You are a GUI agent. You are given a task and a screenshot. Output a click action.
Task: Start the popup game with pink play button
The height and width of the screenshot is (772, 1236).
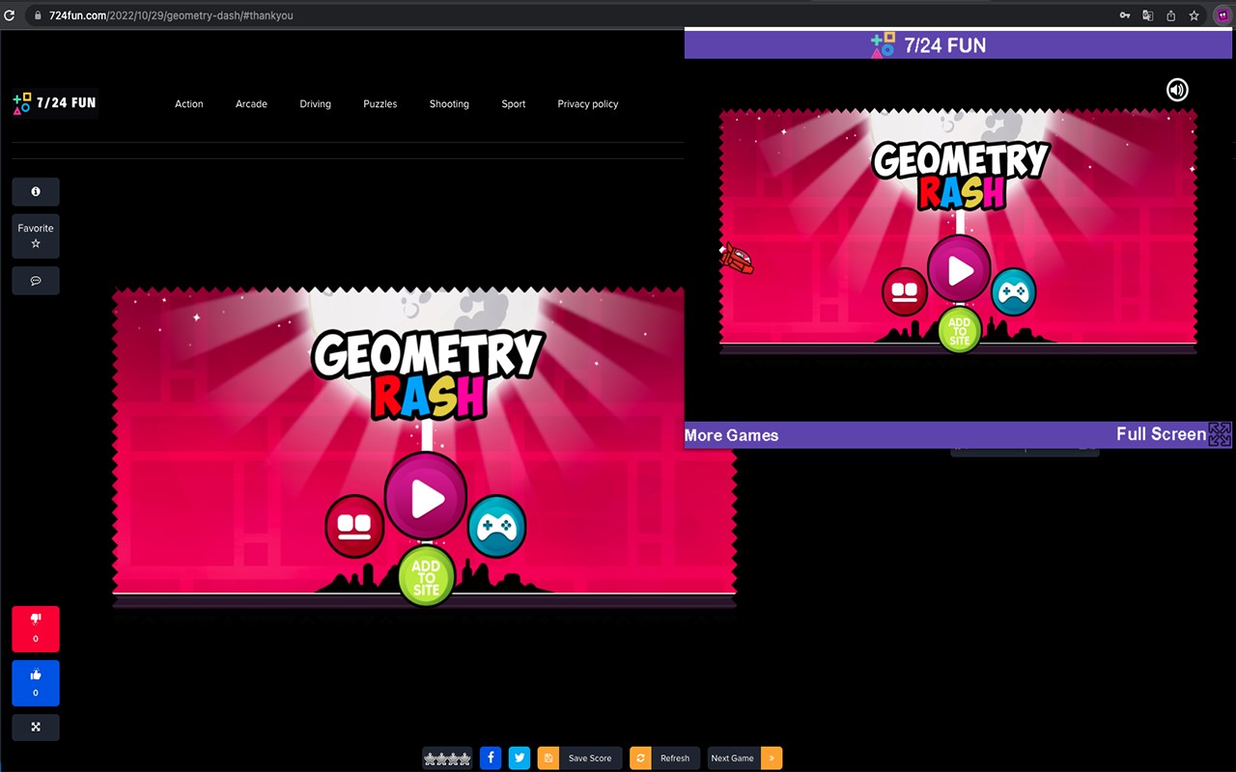coord(960,269)
